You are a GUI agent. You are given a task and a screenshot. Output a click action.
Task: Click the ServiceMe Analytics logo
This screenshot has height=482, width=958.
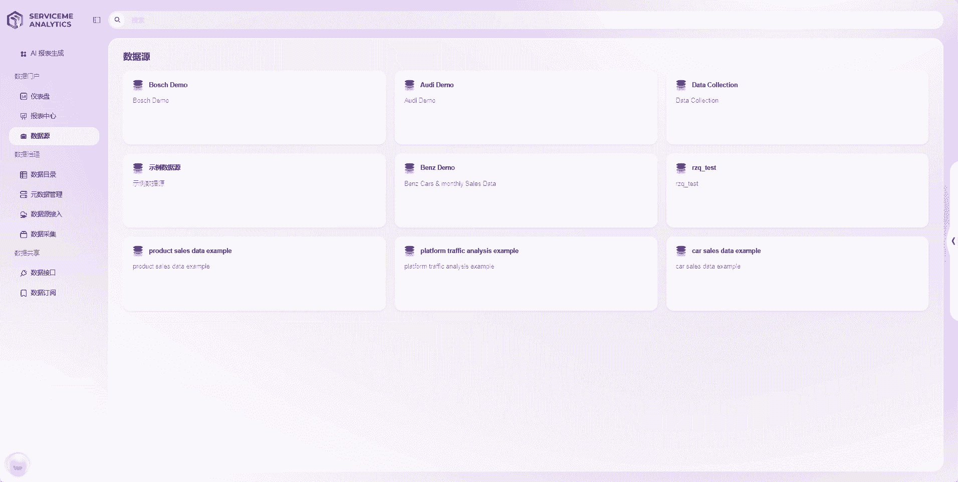(x=40, y=20)
